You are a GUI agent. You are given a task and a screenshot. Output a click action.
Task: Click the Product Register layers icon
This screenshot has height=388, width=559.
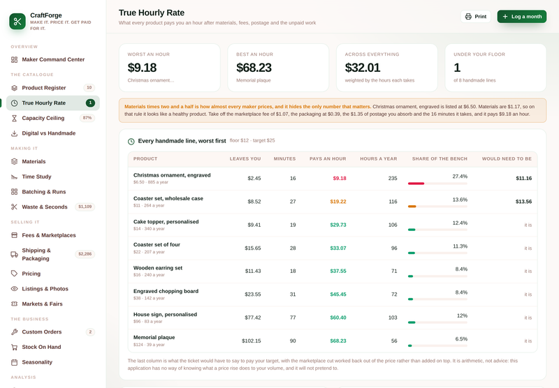(x=14, y=88)
